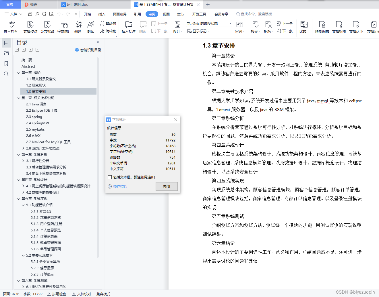379x297 pixels.
Task: Collapse the 5.1 功能模块介绍 node
Action: (x=23, y=205)
